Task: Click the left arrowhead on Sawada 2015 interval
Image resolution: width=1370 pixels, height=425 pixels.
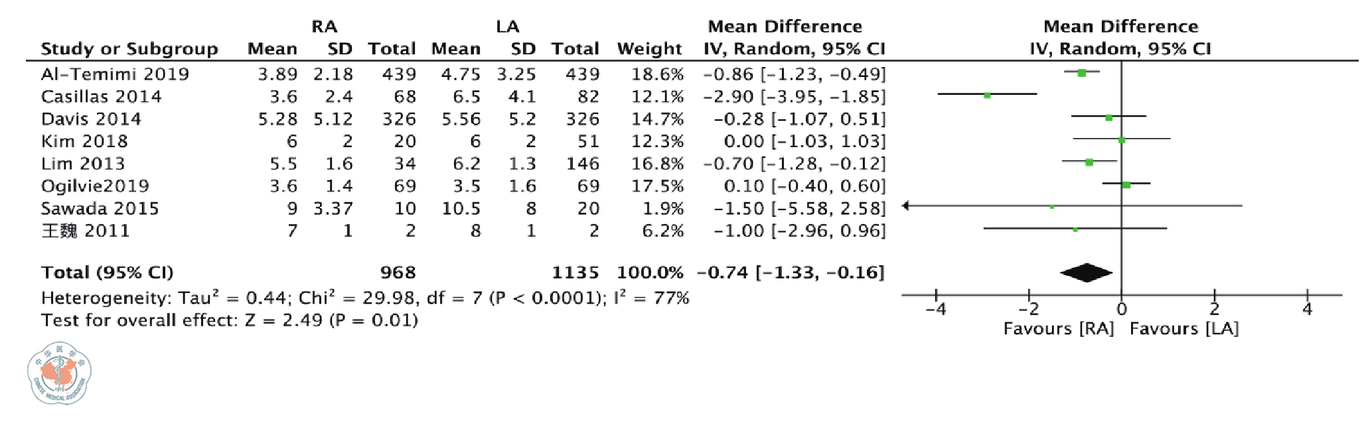Action: 905,206
